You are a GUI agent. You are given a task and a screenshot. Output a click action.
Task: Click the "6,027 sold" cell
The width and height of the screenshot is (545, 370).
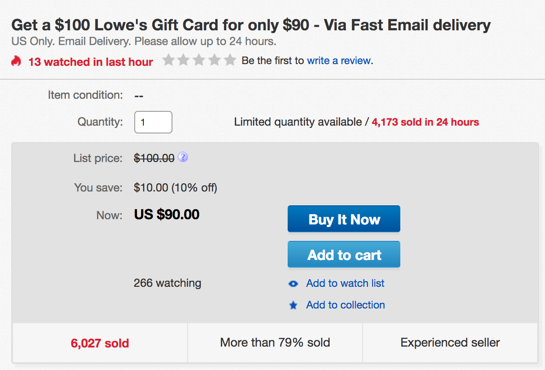100,343
